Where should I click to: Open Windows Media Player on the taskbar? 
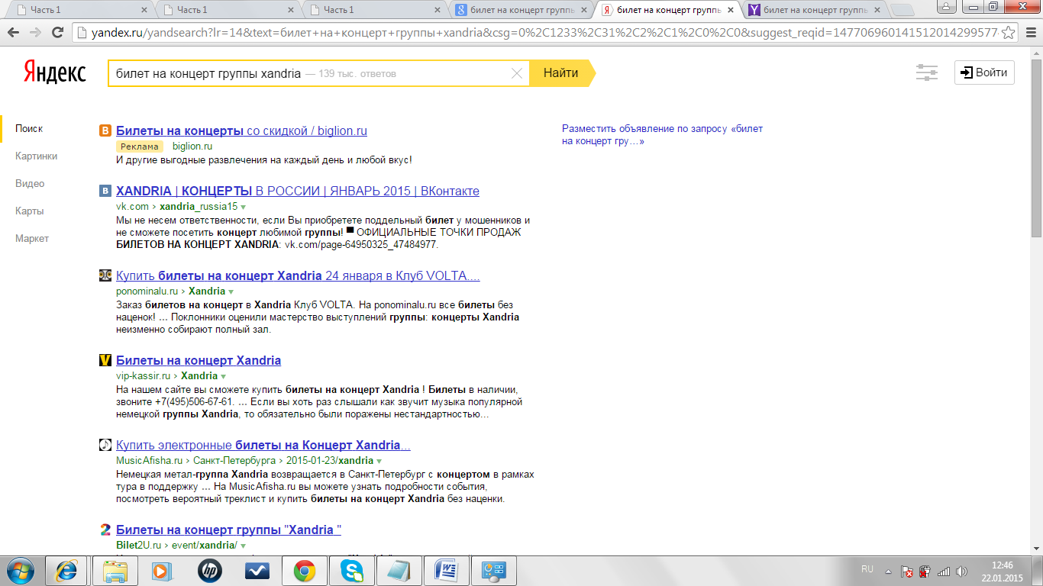pos(162,571)
